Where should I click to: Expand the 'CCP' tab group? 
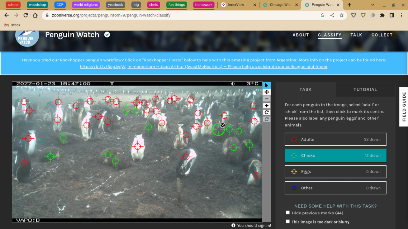[x=60, y=5]
